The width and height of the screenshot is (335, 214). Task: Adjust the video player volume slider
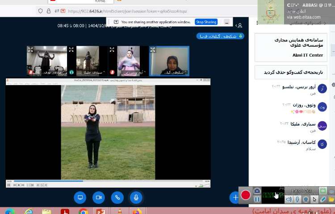coord(204,185)
